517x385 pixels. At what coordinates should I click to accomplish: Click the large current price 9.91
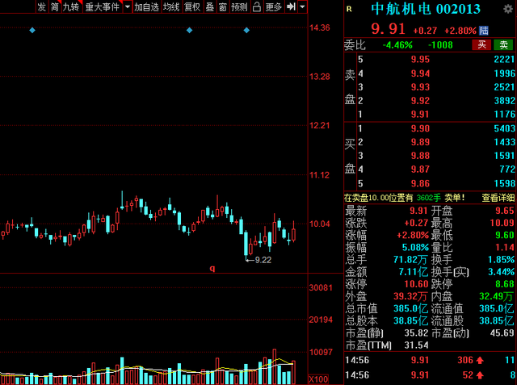[x=388, y=29]
